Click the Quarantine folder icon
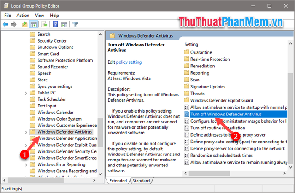 coord(186,52)
